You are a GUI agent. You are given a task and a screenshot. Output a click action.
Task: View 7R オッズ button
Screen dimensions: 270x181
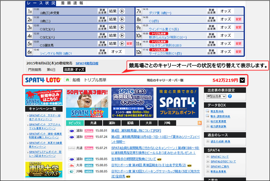[225, 11]
